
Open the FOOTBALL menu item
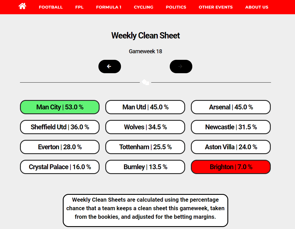50,7
